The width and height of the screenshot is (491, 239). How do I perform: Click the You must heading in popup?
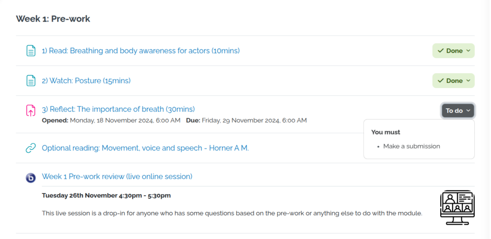coord(386,132)
